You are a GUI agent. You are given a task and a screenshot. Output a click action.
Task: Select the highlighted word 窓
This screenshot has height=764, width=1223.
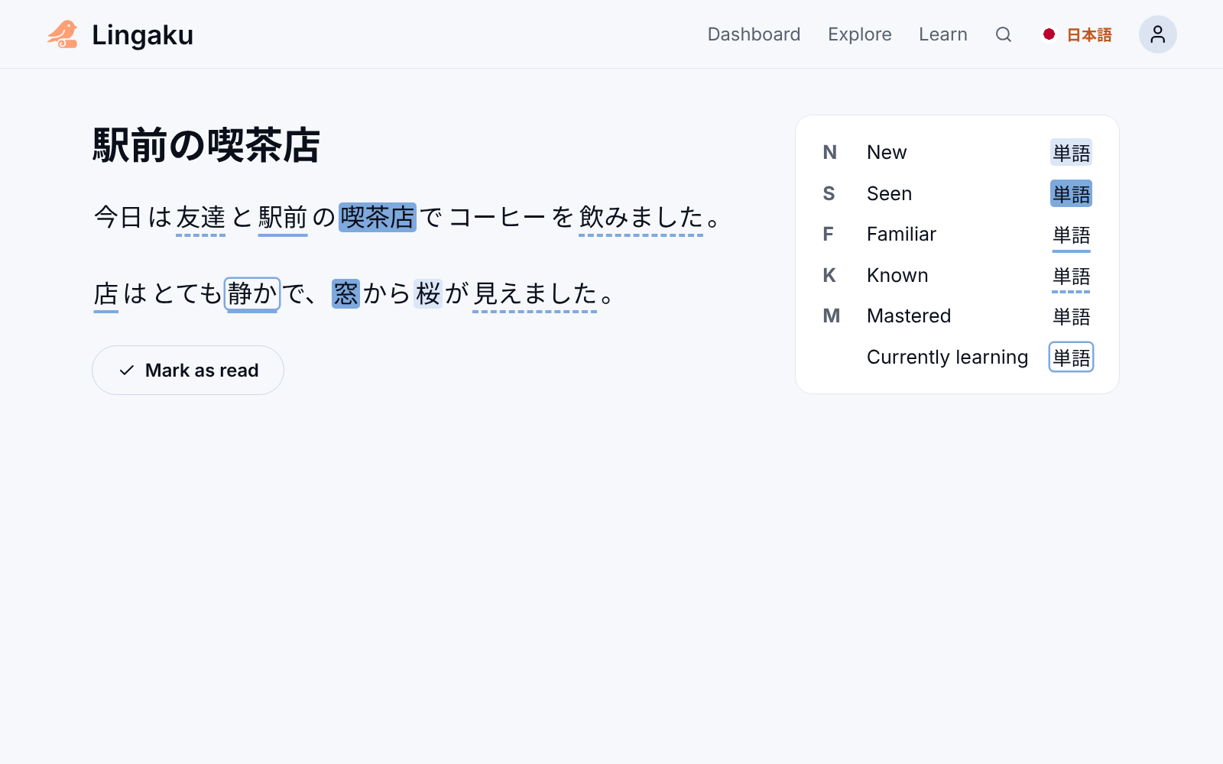pos(345,293)
